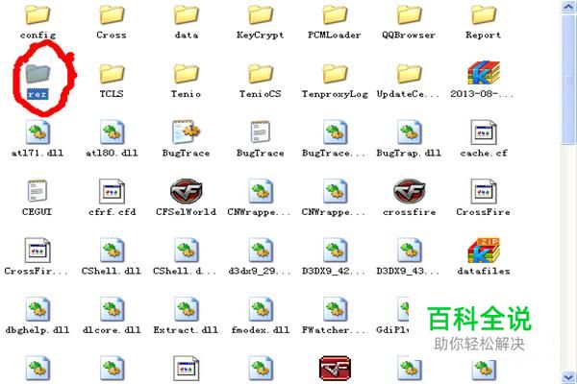The image size is (577, 384).
Task: Click the scrollbar up arrow
Action: (x=569, y=7)
